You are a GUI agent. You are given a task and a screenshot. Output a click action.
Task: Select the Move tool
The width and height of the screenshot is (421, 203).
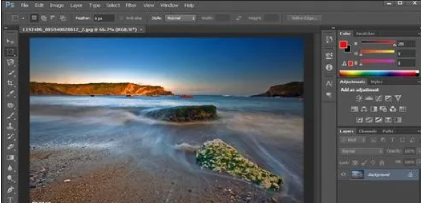tap(10, 41)
